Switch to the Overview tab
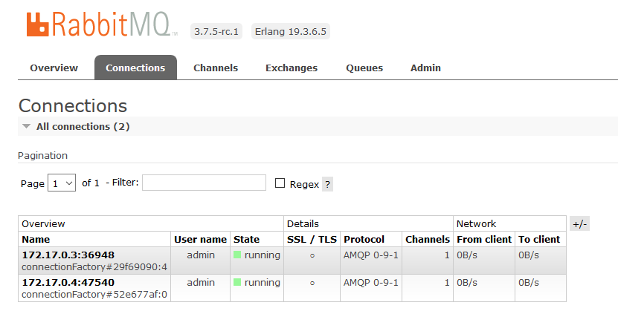This screenshot has height=311, width=618. tap(54, 68)
